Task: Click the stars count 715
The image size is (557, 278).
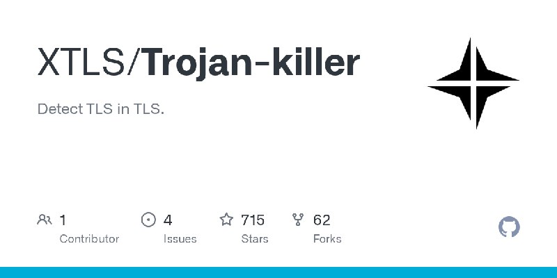Action: (253, 220)
